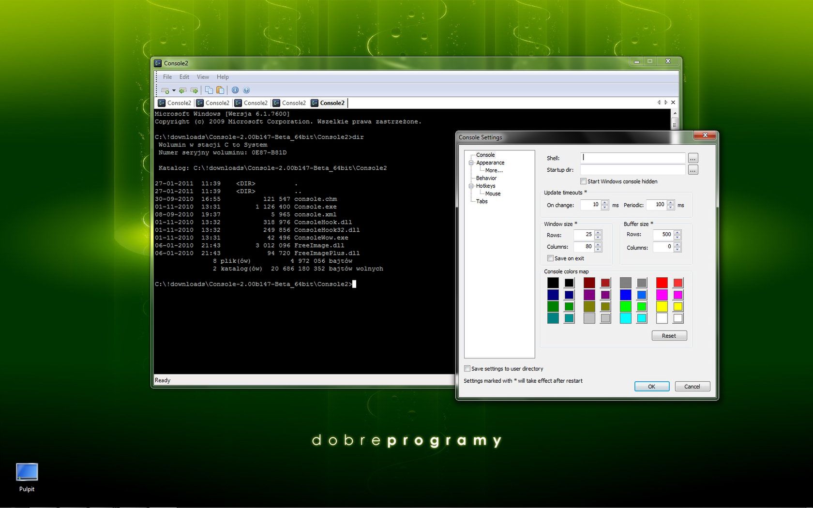Decrease the On change timeout value
The width and height of the screenshot is (813, 508).
[x=605, y=208]
